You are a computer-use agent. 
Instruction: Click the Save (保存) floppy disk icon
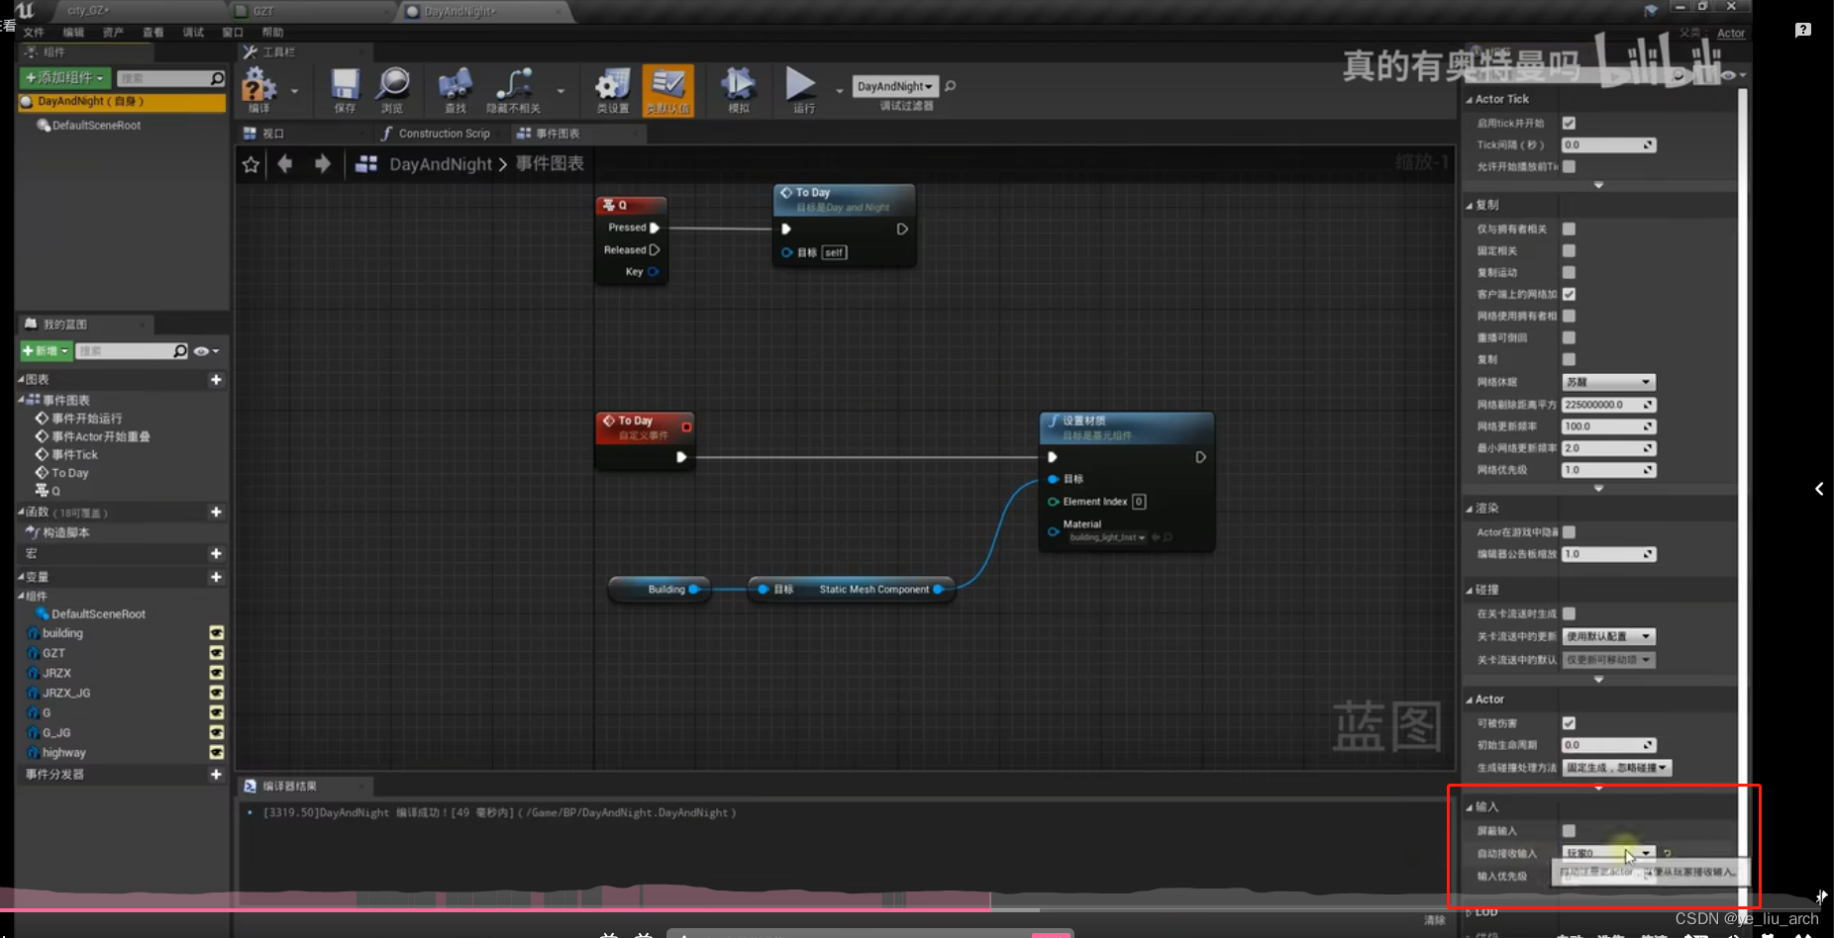pyautogui.click(x=345, y=85)
